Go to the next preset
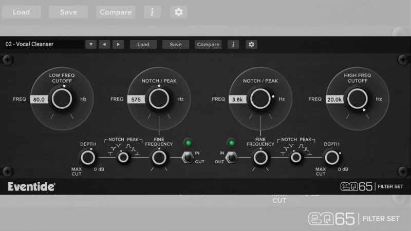Viewport: 411px width, 231px height. (x=118, y=44)
